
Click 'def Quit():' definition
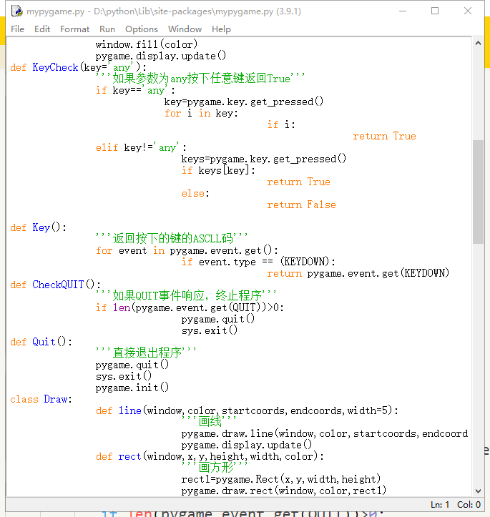point(41,342)
